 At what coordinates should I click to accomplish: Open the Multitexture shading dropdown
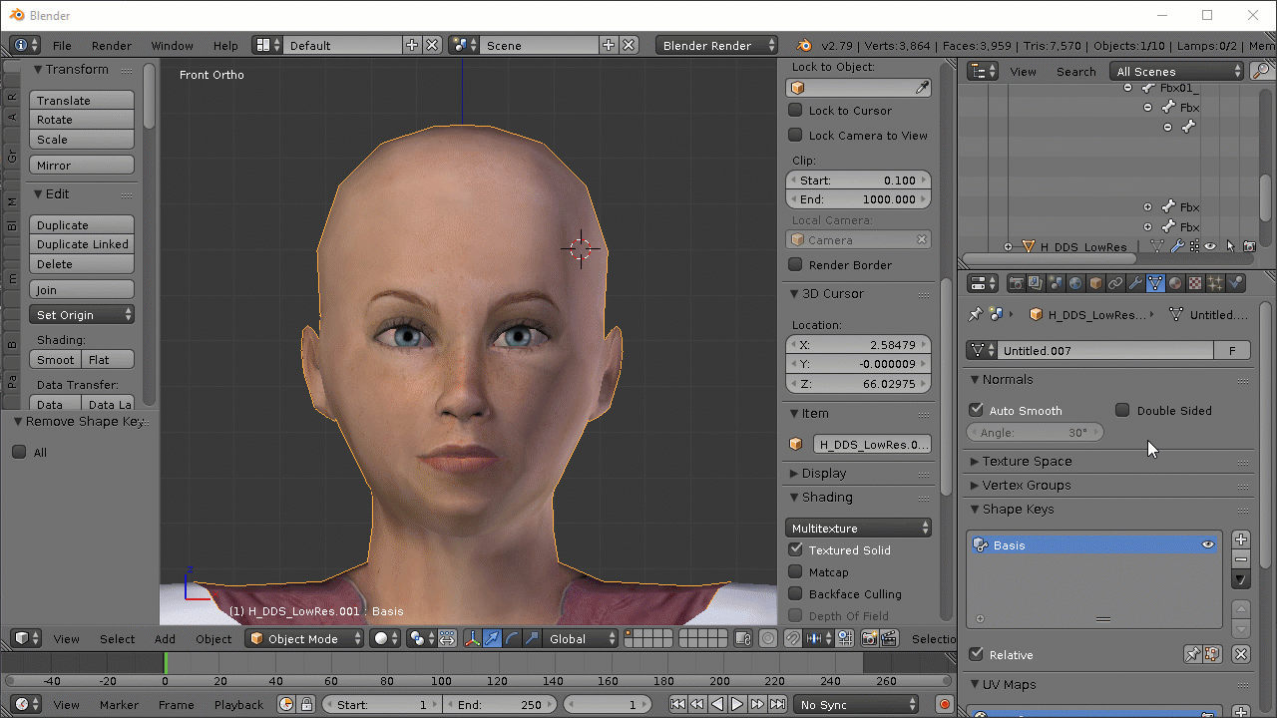tap(859, 529)
